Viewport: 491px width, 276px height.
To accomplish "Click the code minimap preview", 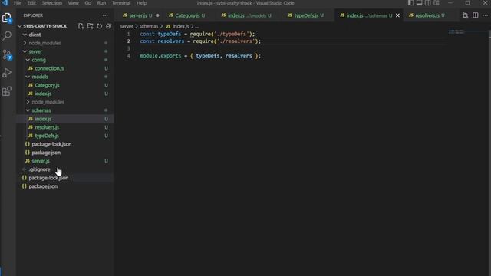I will (456, 32).
